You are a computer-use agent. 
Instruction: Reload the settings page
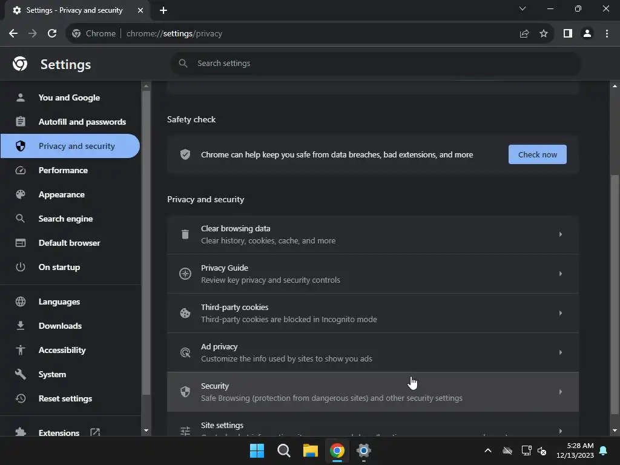click(x=52, y=34)
